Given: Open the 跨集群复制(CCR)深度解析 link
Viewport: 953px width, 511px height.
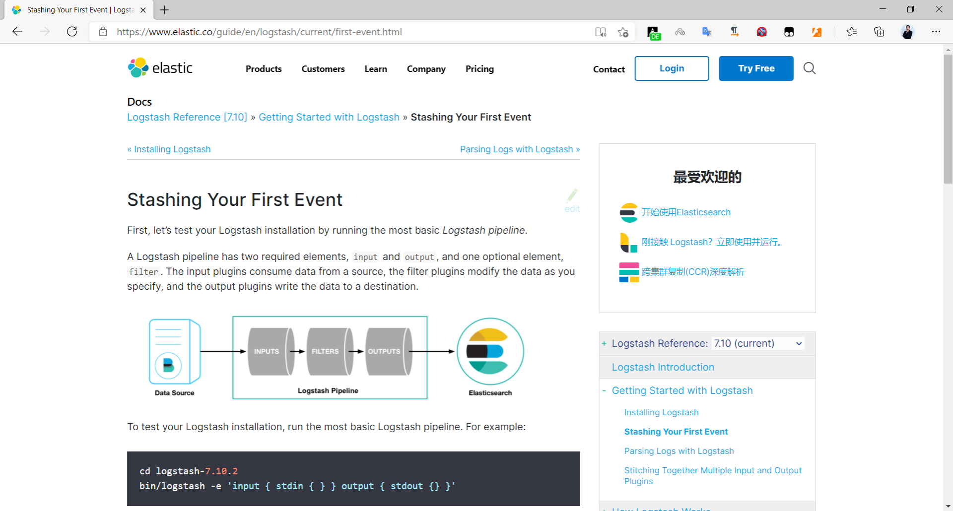Looking at the screenshot, I should coord(693,272).
